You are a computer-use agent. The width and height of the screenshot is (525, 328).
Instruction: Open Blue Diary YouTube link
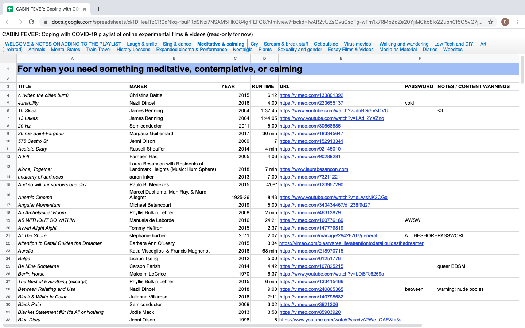click(x=340, y=320)
